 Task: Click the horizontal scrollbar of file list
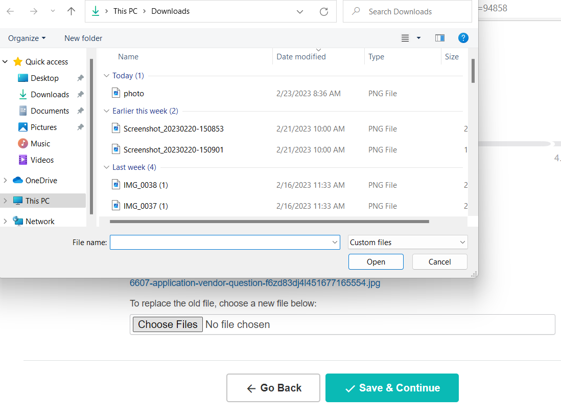pyautogui.click(x=269, y=222)
